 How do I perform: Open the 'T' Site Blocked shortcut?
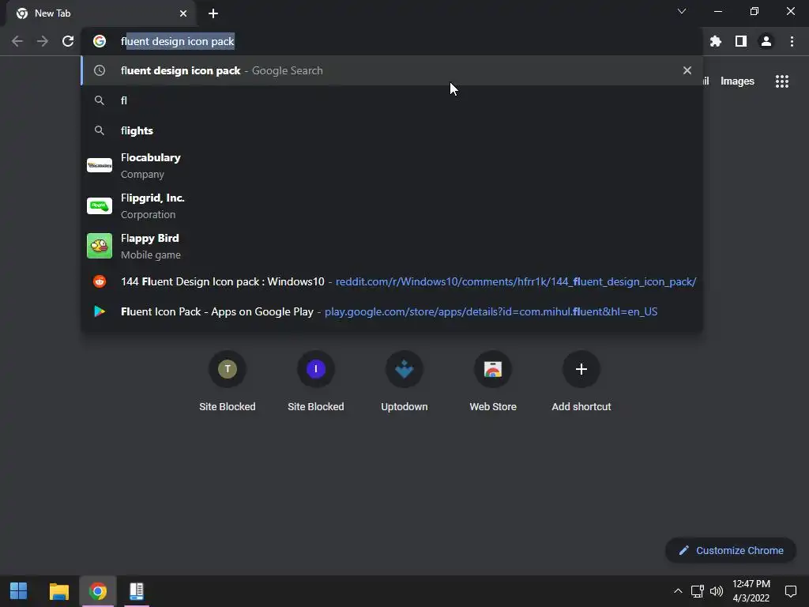click(228, 381)
